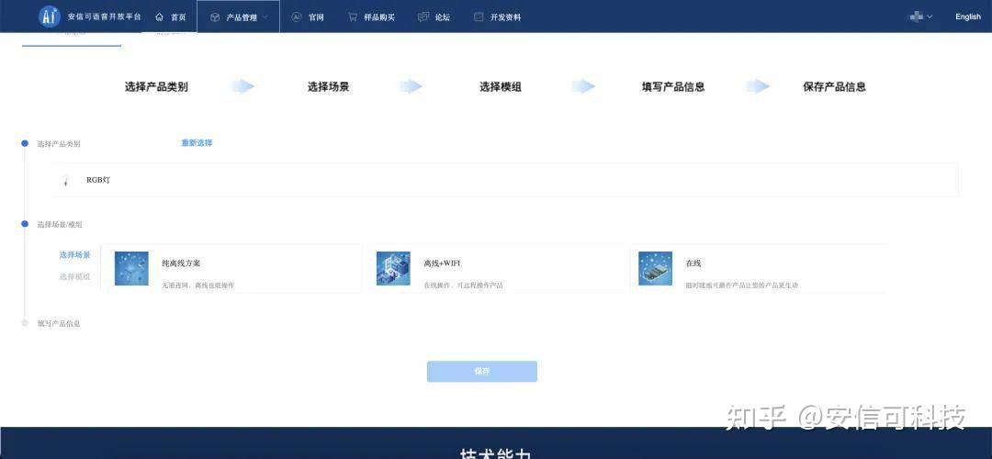Select the 选择模组 side tab
This screenshot has height=459, width=992.
tap(74, 276)
